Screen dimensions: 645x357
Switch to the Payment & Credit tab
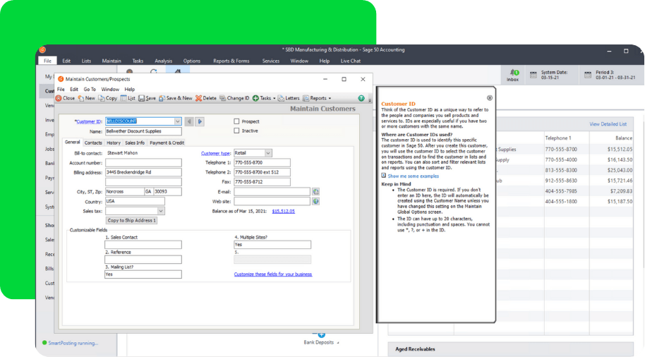tap(167, 143)
